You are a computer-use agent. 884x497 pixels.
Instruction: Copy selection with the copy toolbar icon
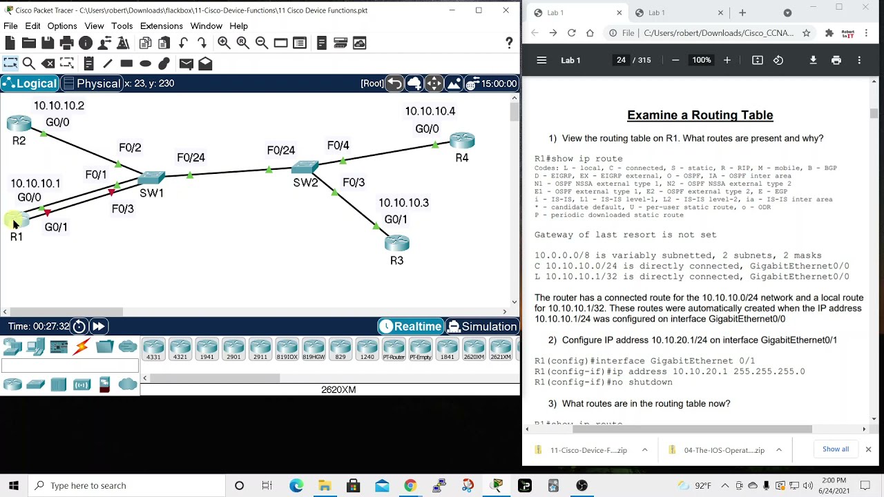coord(145,43)
